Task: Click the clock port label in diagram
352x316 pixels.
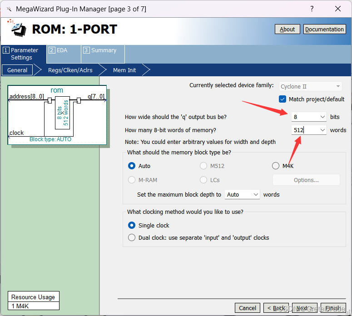Action: click(16, 133)
